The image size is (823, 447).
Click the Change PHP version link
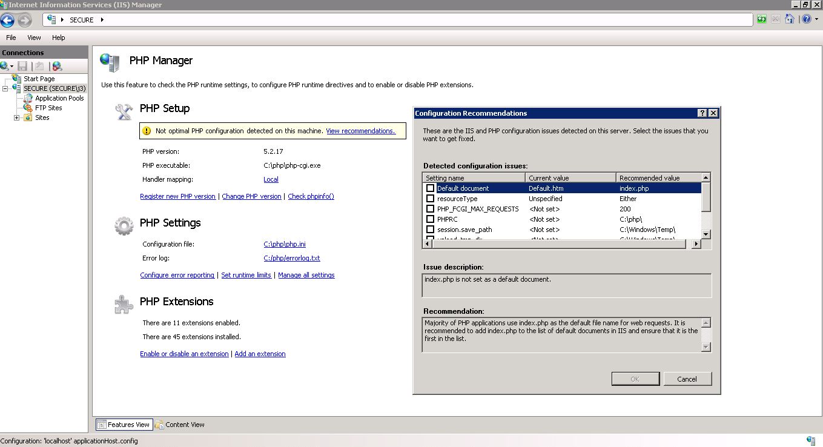pos(251,196)
